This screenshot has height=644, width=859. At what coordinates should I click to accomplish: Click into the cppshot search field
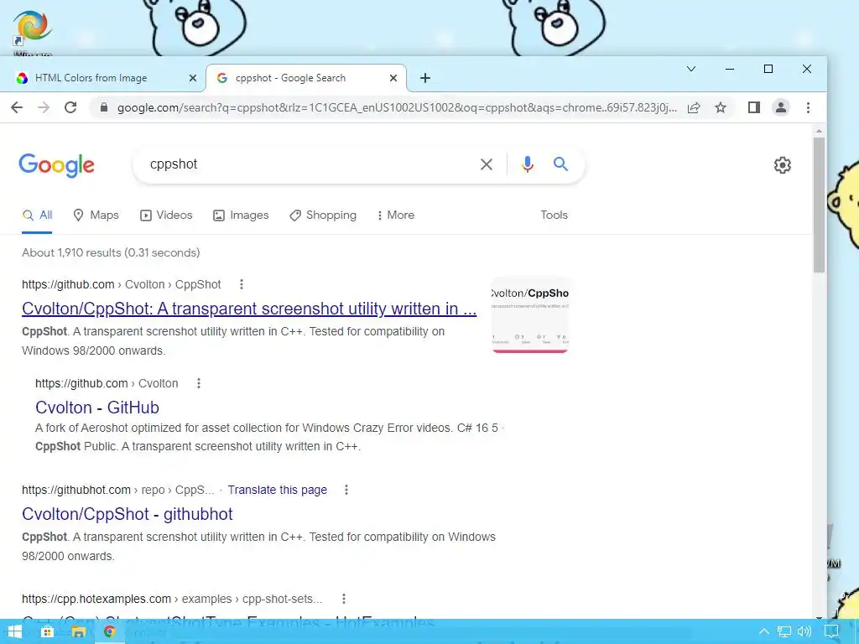pyautogui.click(x=307, y=164)
